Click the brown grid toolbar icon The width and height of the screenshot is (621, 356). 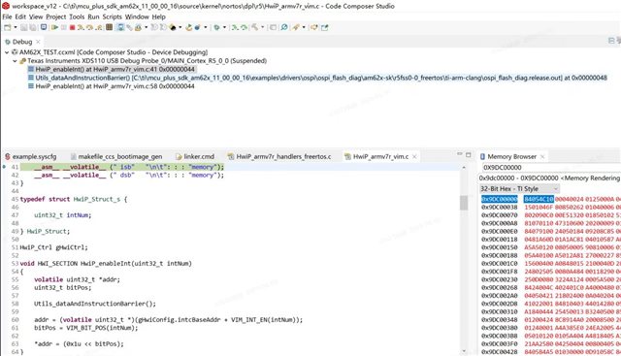(109, 27)
